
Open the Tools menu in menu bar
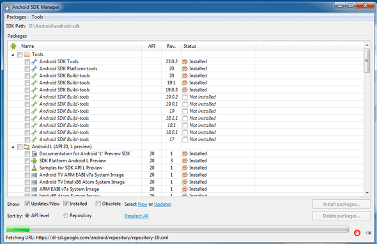[x=37, y=17]
